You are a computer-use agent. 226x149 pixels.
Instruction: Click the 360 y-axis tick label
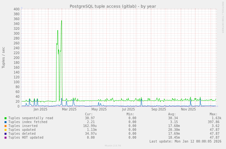17,19
